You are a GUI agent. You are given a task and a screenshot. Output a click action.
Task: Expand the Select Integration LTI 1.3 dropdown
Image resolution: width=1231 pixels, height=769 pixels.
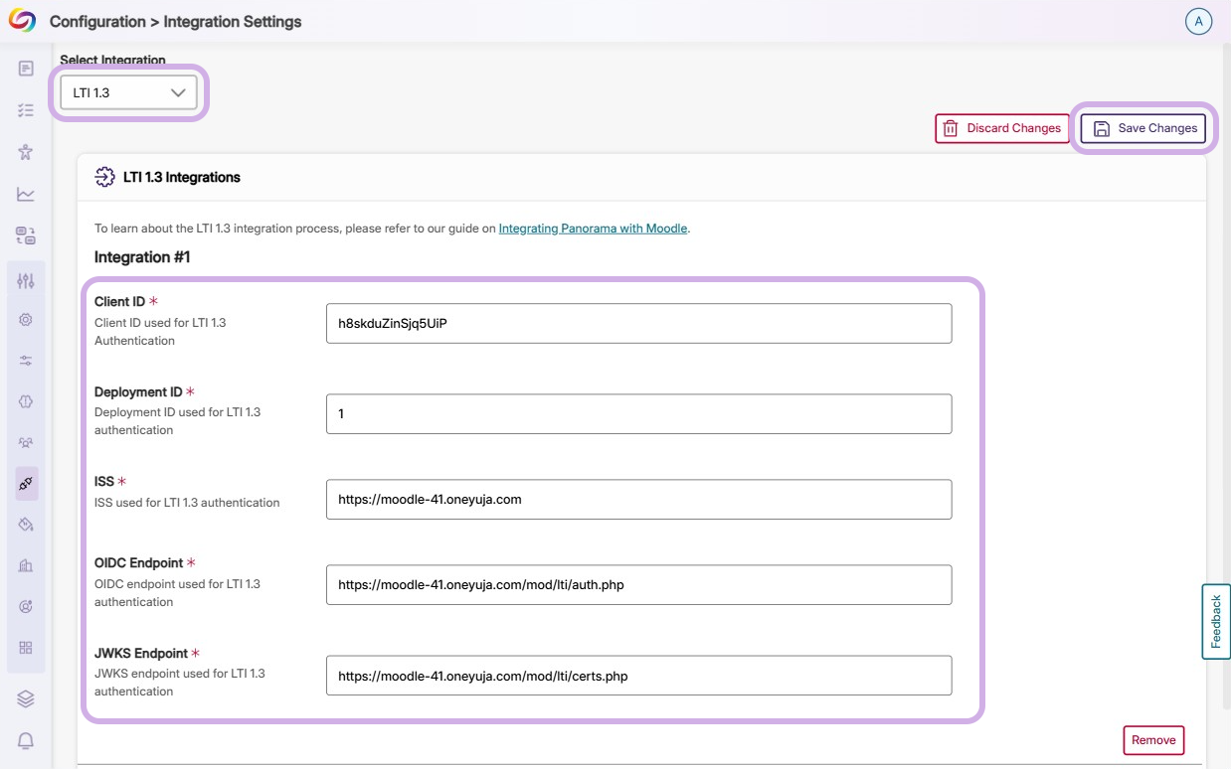[128, 92]
